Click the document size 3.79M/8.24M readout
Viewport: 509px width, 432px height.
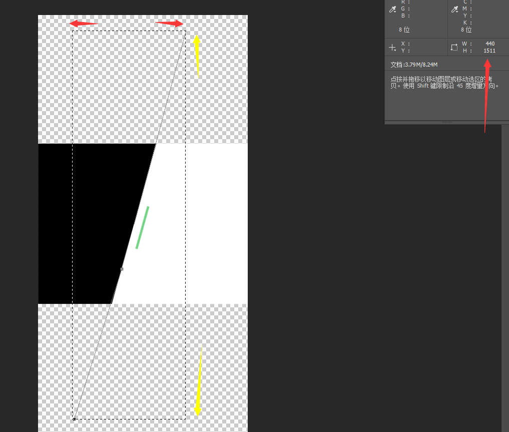[414, 65]
